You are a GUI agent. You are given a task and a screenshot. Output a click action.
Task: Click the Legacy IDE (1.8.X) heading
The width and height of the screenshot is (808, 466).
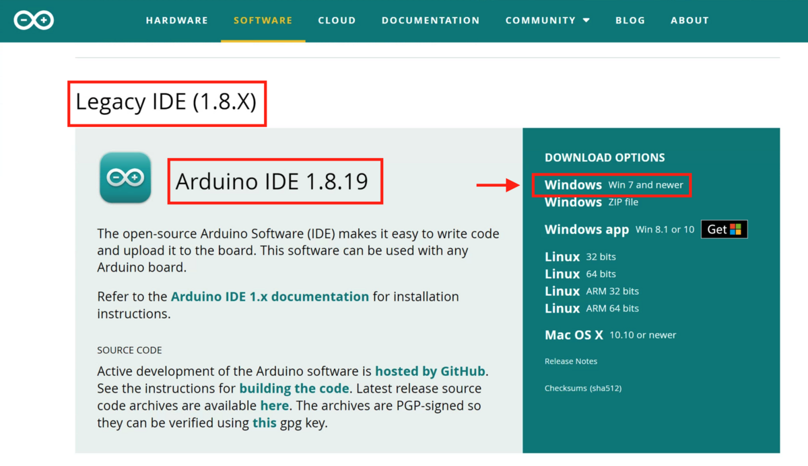pos(166,102)
